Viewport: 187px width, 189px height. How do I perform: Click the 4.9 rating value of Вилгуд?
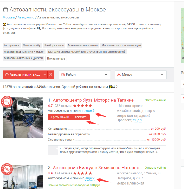tap(50, 174)
